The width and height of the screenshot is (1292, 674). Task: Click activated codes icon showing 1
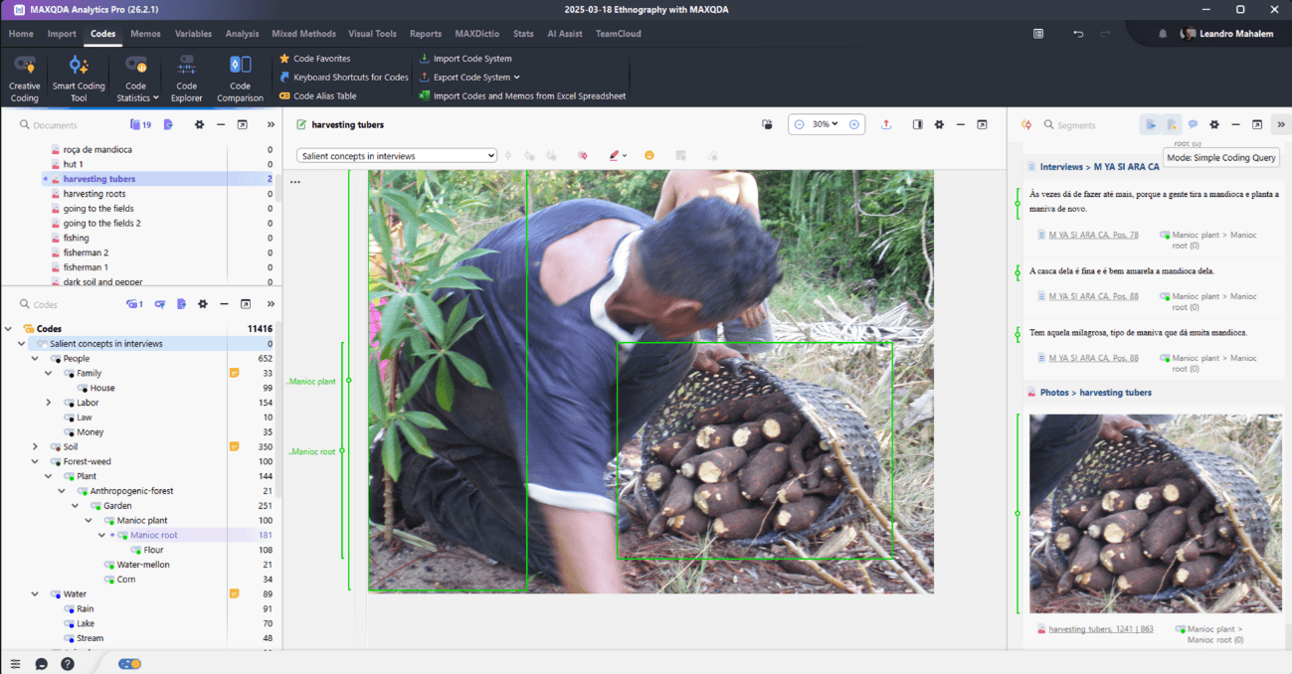(x=134, y=304)
